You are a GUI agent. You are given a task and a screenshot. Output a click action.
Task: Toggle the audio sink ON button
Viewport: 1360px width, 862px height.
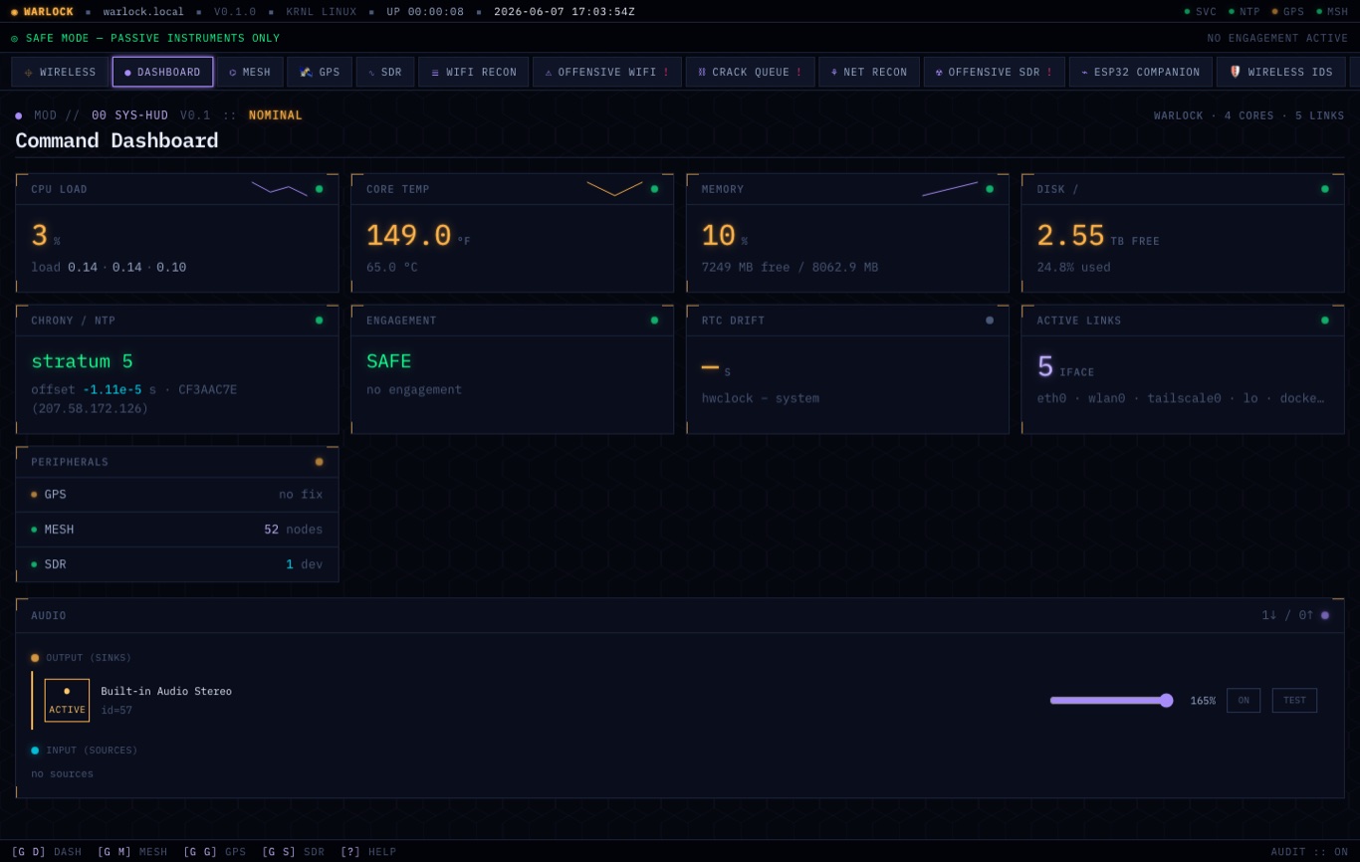coord(1244,701)
